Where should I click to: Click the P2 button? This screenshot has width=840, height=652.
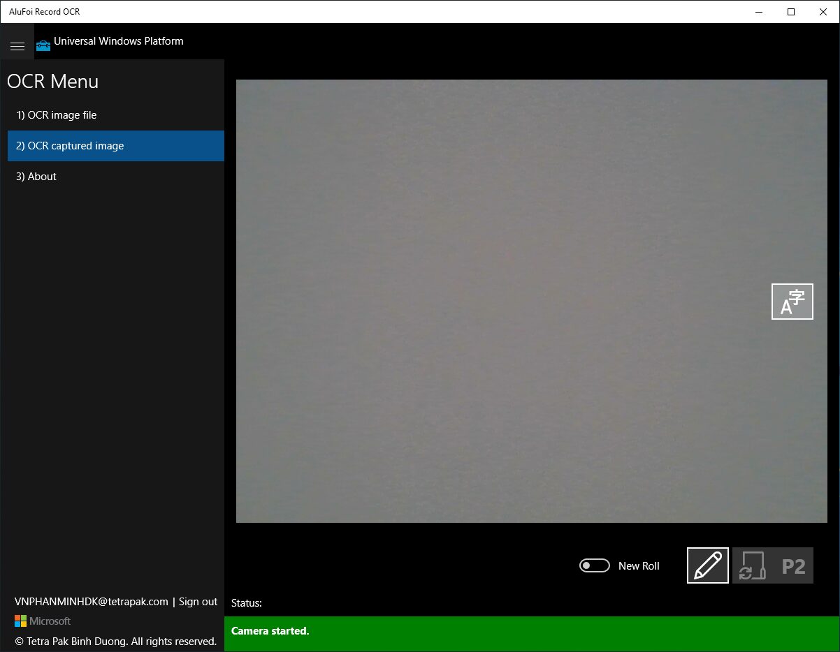(793, 565)
